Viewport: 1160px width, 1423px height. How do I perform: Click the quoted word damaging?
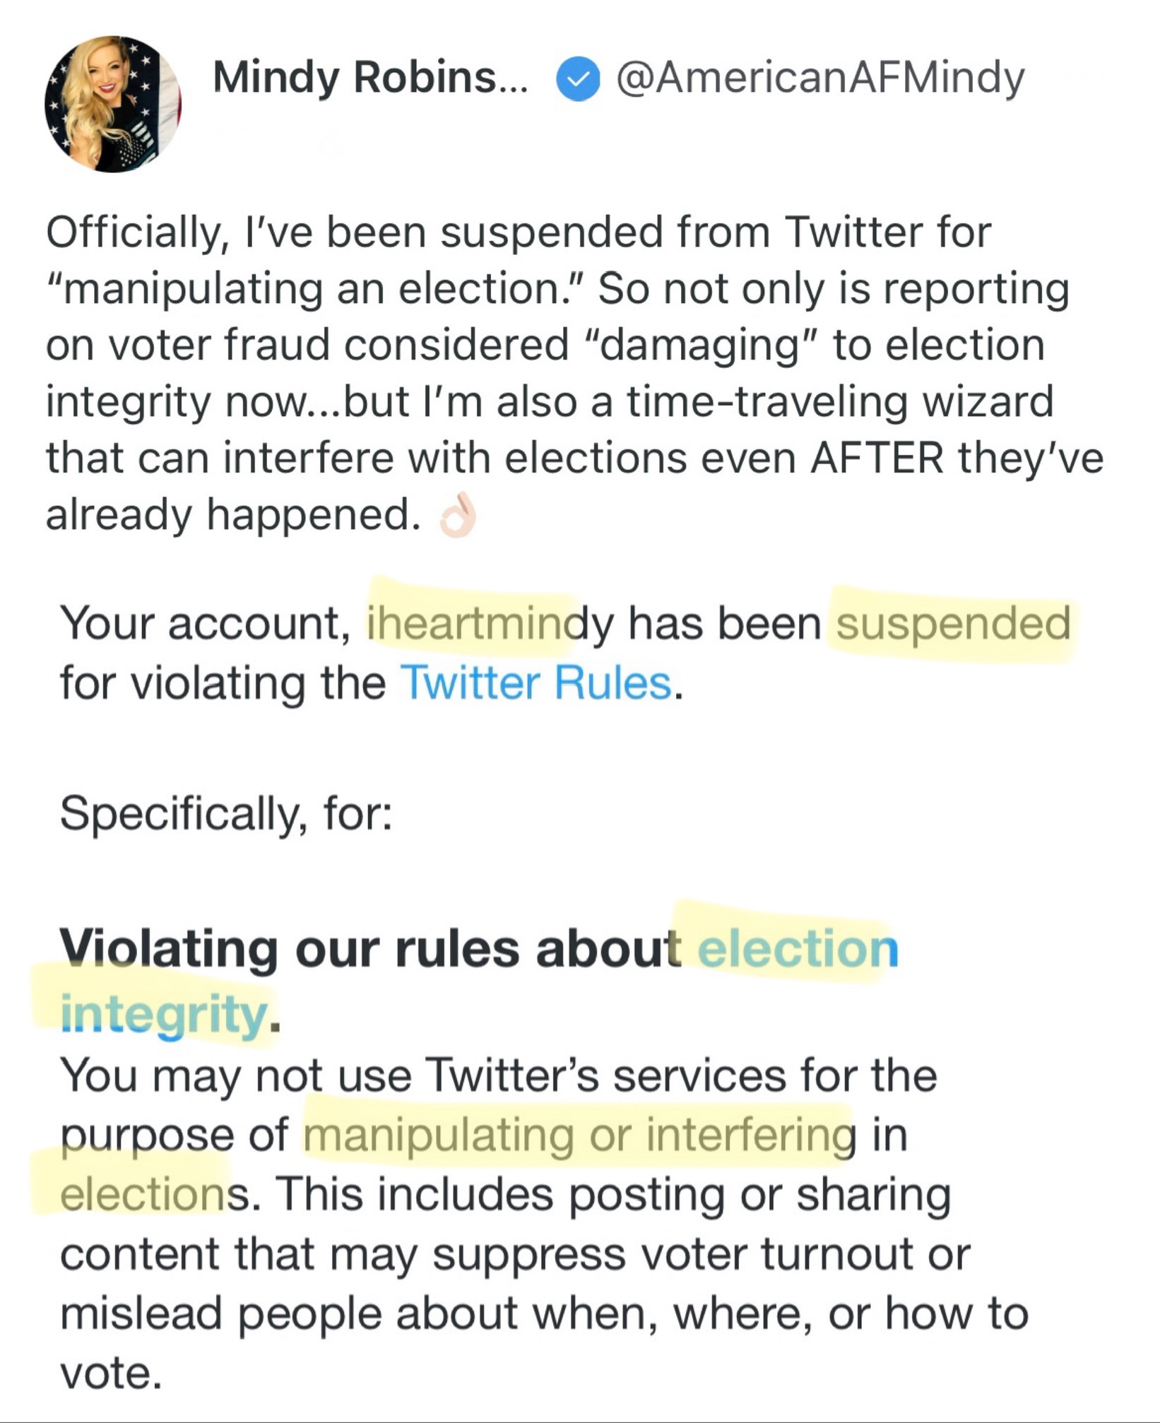(701, 346)
